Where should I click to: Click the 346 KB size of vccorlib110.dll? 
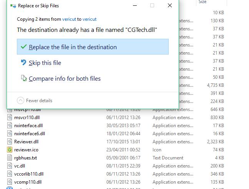(x=217, y=174)
